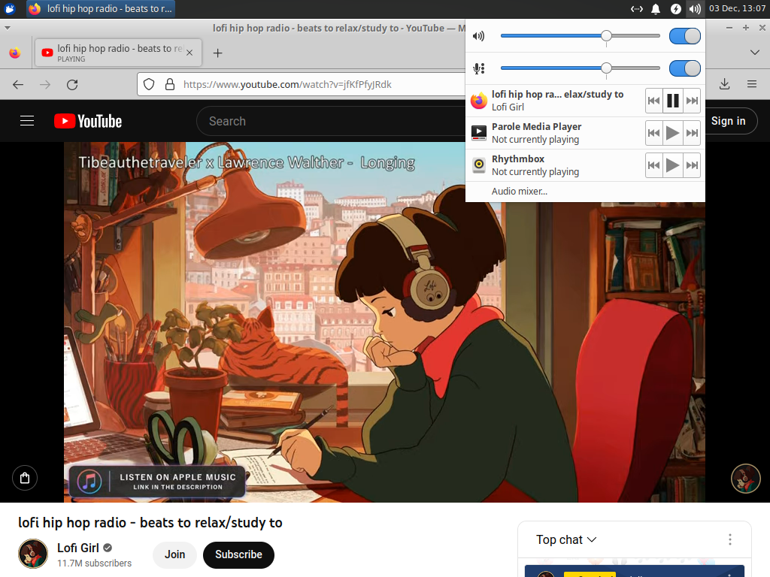
Task: Disable the speaker output toggle switch
Action: pos(684,35)
